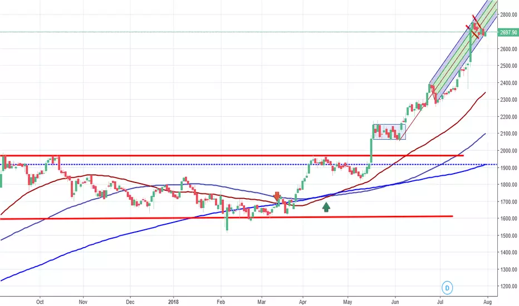Click the 2200.00 price axis label
Screen dimensions: 519x306
click(x=508, y=117)
